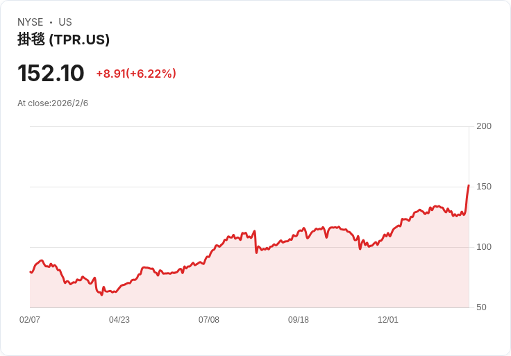The image size is (511, 356).
Task: Click the 04/23 date on x-axis
Action: 119,320
